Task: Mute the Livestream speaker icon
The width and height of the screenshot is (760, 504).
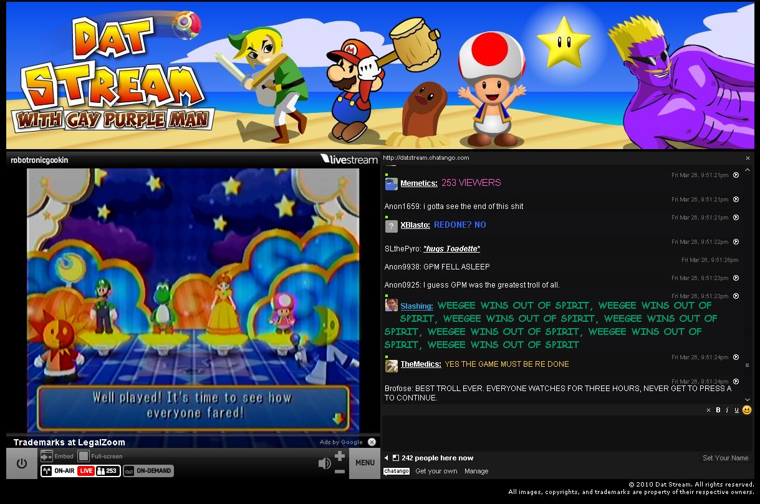Action: (x=324, y=463)
